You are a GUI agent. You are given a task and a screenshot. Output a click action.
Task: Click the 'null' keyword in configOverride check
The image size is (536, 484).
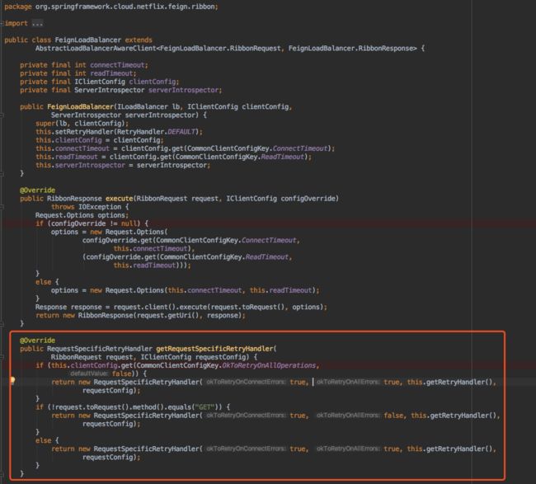point(129,223)
